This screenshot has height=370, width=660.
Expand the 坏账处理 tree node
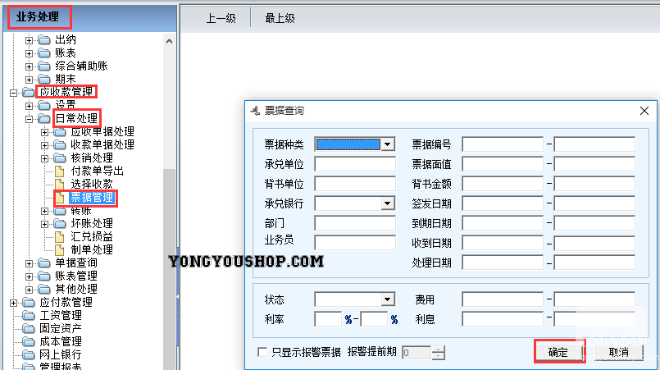[x=44, y=224]
